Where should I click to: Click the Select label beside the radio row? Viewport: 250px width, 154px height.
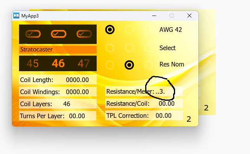point(167,48)
